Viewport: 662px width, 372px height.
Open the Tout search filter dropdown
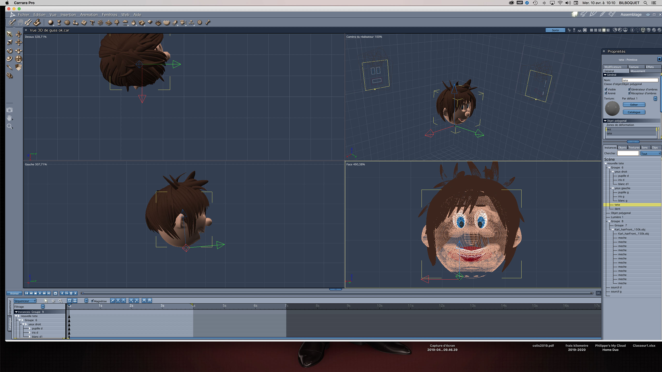pyautogui.click(x=650, y=153)
